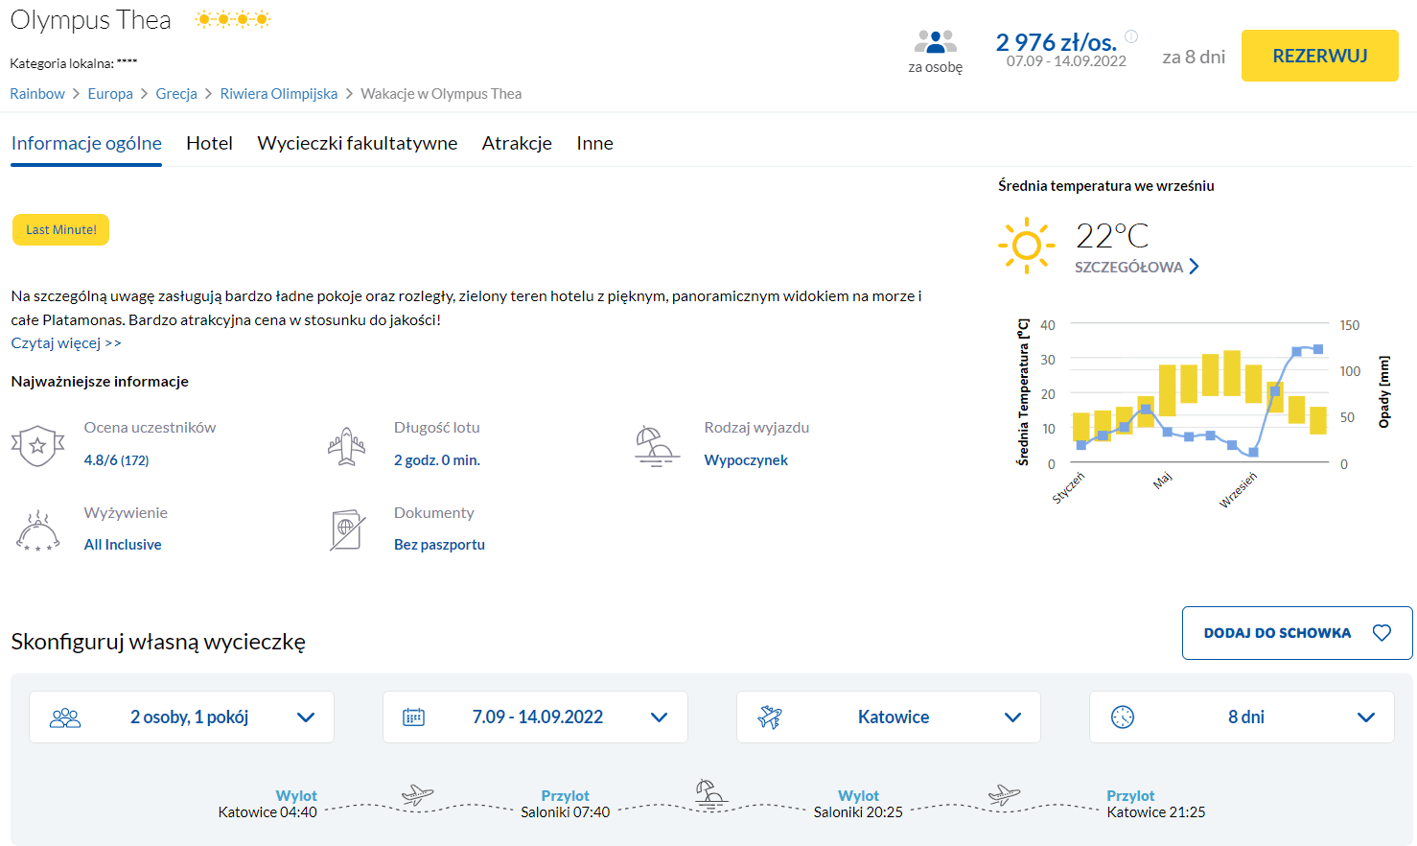Click the September data point on temperature chart

coord(1253,452)
